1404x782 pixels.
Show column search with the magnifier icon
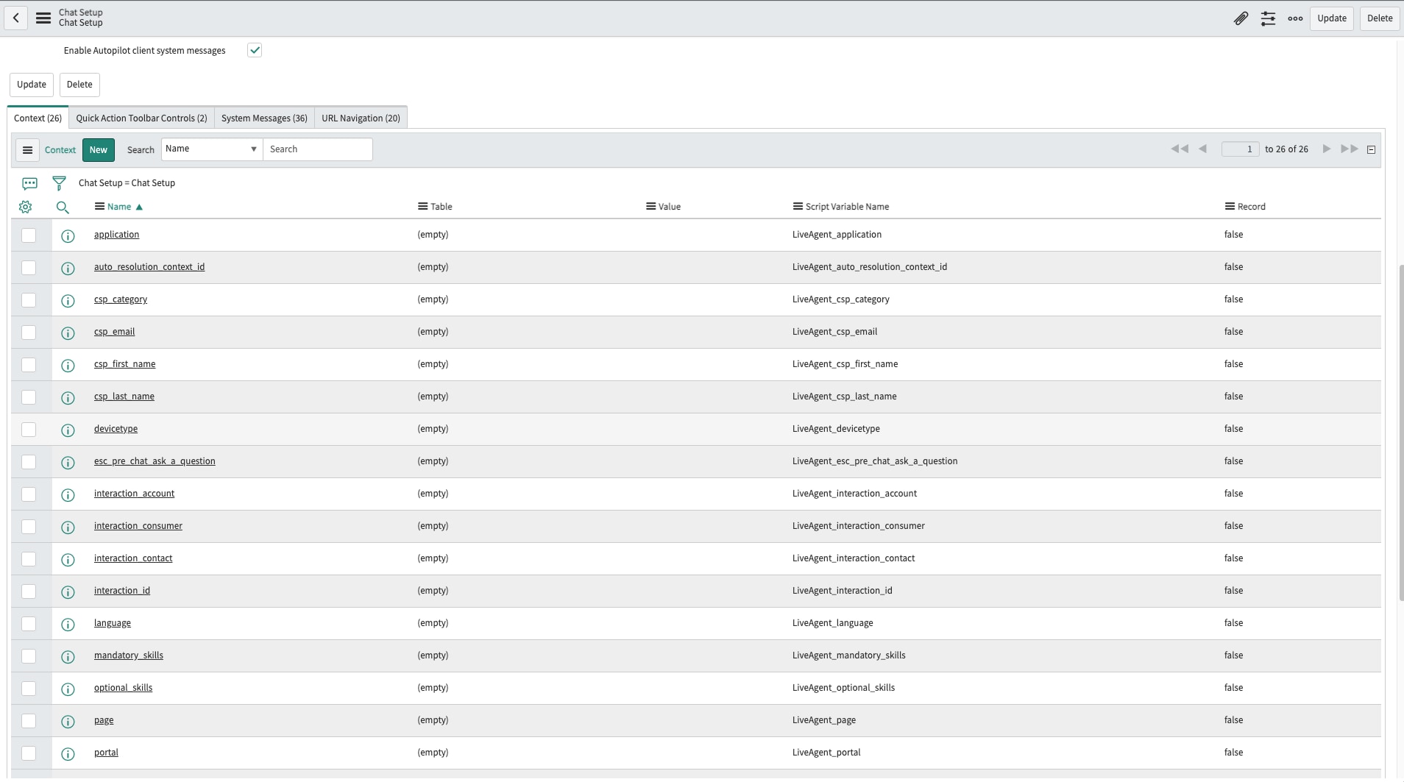click(63, 207)
